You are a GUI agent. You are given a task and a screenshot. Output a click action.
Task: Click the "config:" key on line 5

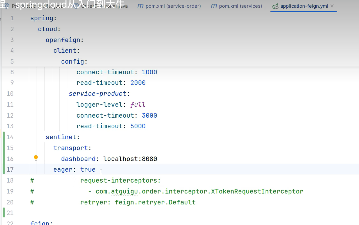click(x=74, y=61)
